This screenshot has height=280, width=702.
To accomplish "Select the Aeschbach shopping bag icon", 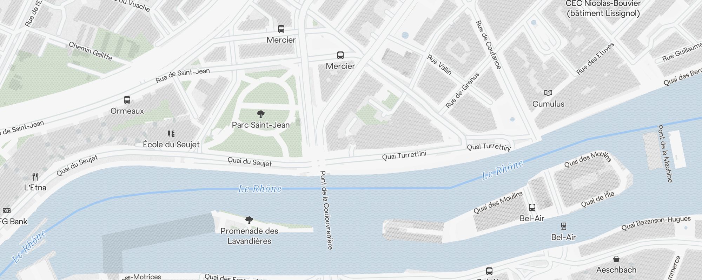I will click(x=616, y=259).
